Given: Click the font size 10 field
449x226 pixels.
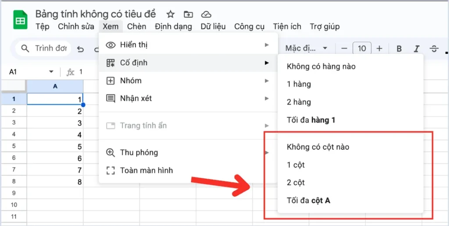Looking at the screenshot, I should (x=362, y=49).
